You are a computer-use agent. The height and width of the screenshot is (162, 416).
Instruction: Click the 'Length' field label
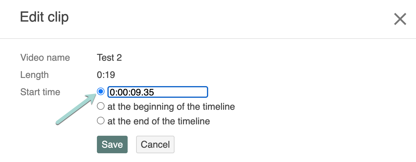click(35, 75)
